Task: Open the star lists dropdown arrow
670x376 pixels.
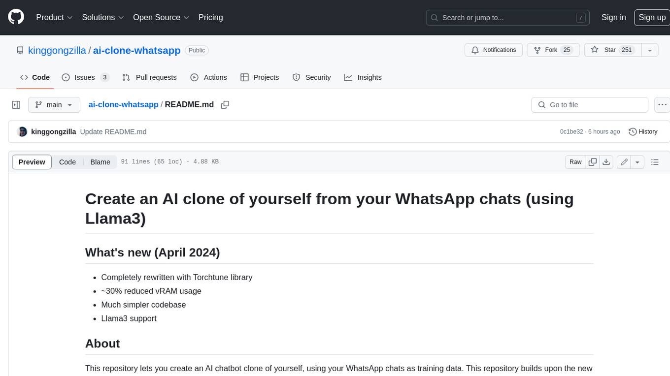Action: click(x=650, y=50)
